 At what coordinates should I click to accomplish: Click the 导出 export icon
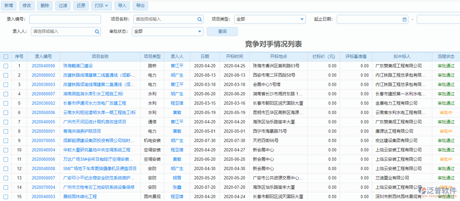pos(140,5)
